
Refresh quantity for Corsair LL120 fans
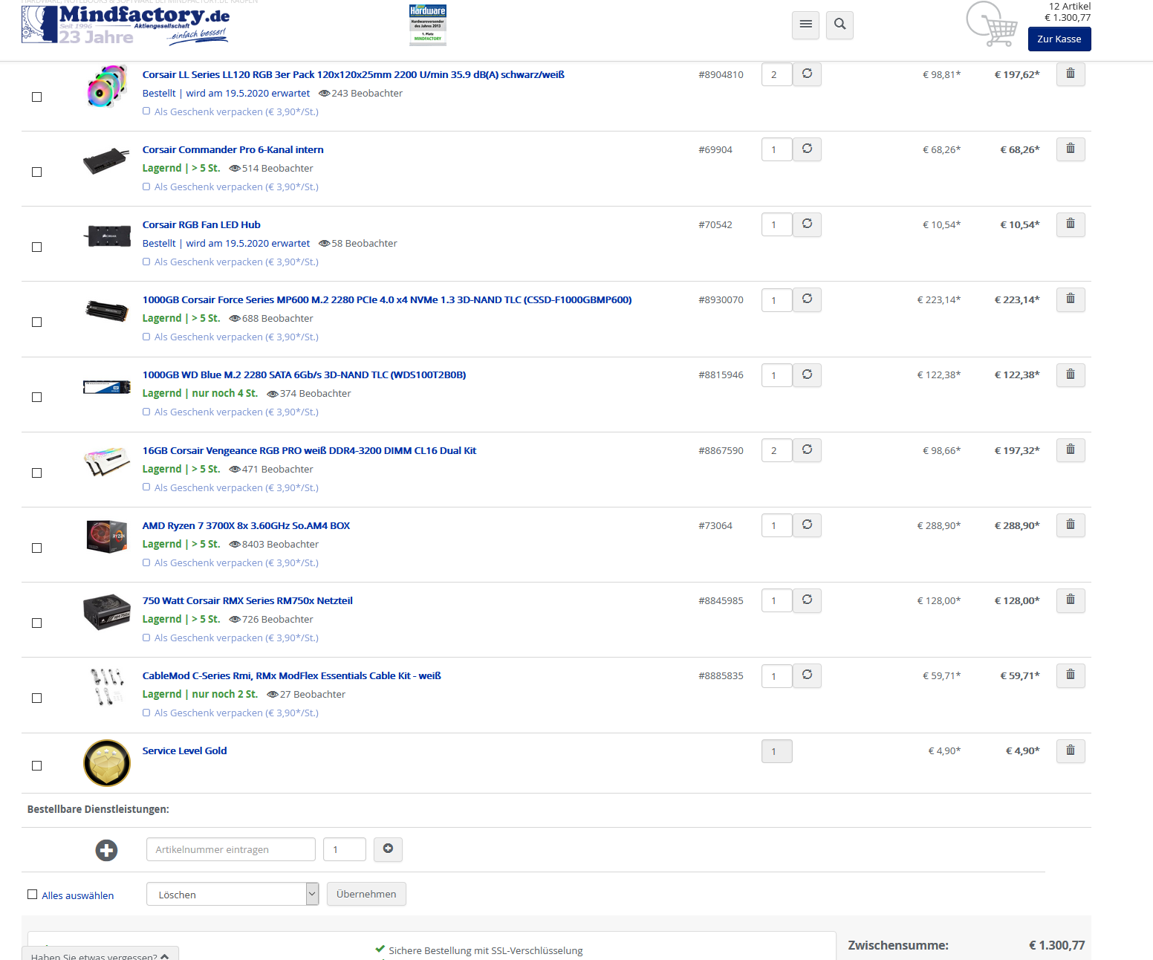pyautogui.click(x=807, y=74)
